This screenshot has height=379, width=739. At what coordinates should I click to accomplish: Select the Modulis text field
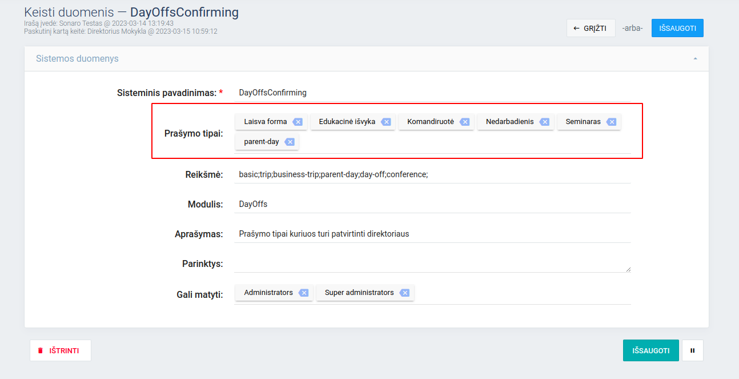point(432,204)
